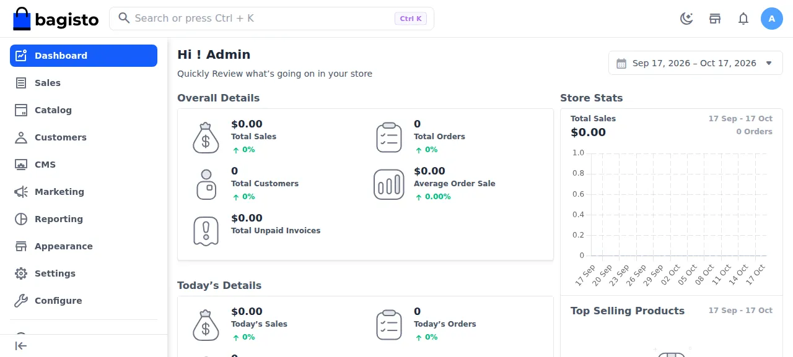The image size is (793, 357).
Task: Toggle dark mode moon icon
Action: pyautogui.click(x=686, y=19)
